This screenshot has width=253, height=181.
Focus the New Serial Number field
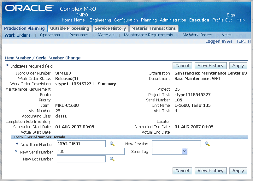[x=91, y=151]
